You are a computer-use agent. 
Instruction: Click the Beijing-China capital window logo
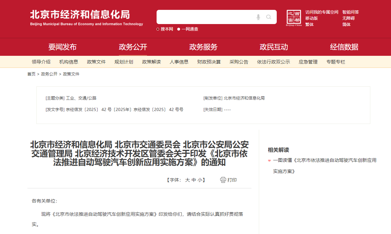click(x=293, y=18)
